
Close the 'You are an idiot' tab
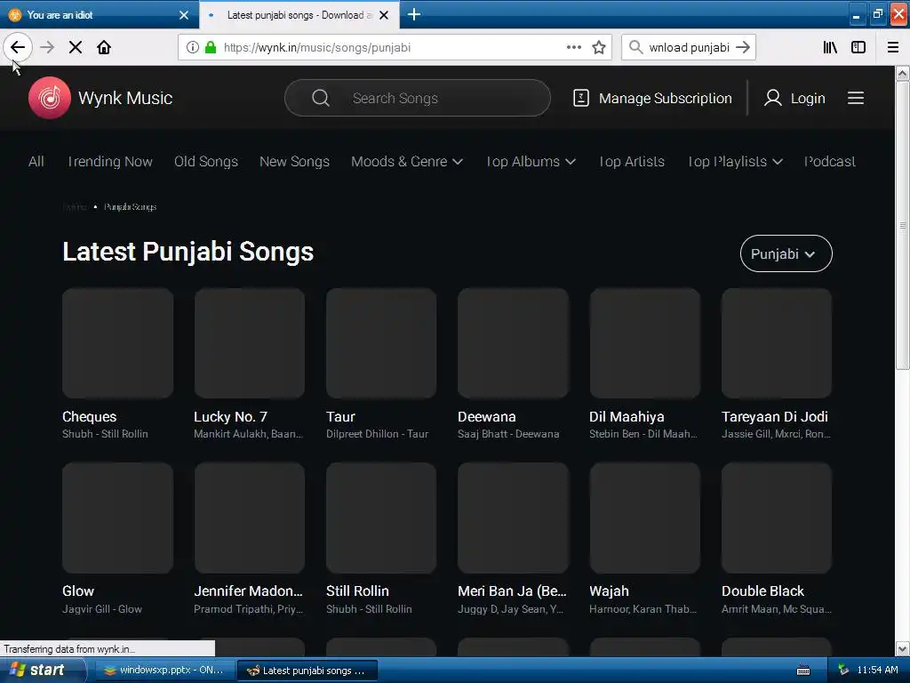tap(184, 15)
